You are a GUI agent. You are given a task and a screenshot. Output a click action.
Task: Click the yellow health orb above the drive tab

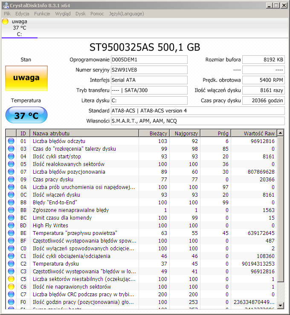(x=5, y=21)
